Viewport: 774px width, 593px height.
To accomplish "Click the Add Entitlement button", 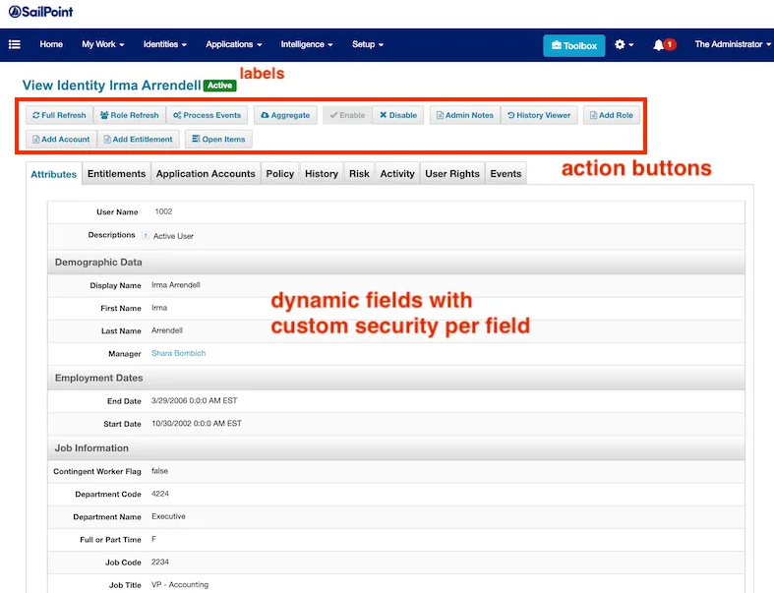I will [138, 139].
